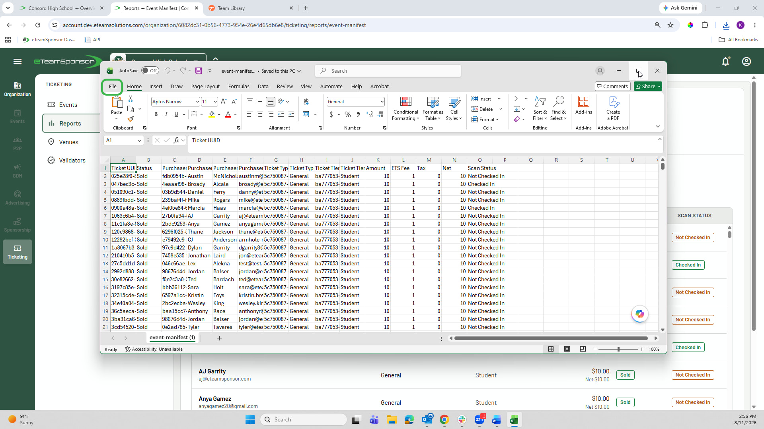Expand the General number format dropdown
The image size is (764, 429).
[382, 102]
